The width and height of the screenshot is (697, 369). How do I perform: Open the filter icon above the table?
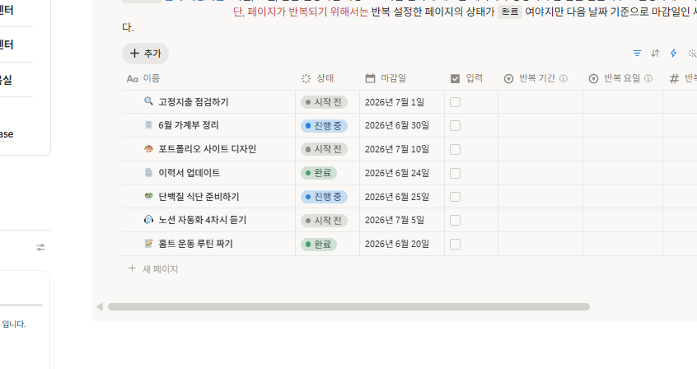click(637, 54)
